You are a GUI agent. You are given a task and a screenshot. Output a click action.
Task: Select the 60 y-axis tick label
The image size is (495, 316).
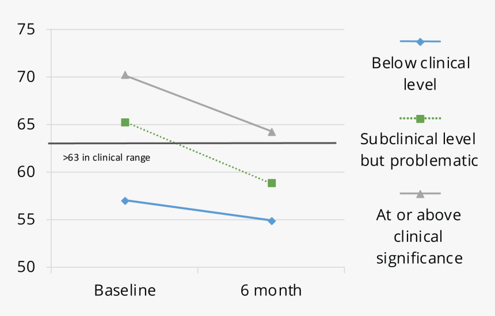pyautogui.click(x=26, y=172)
